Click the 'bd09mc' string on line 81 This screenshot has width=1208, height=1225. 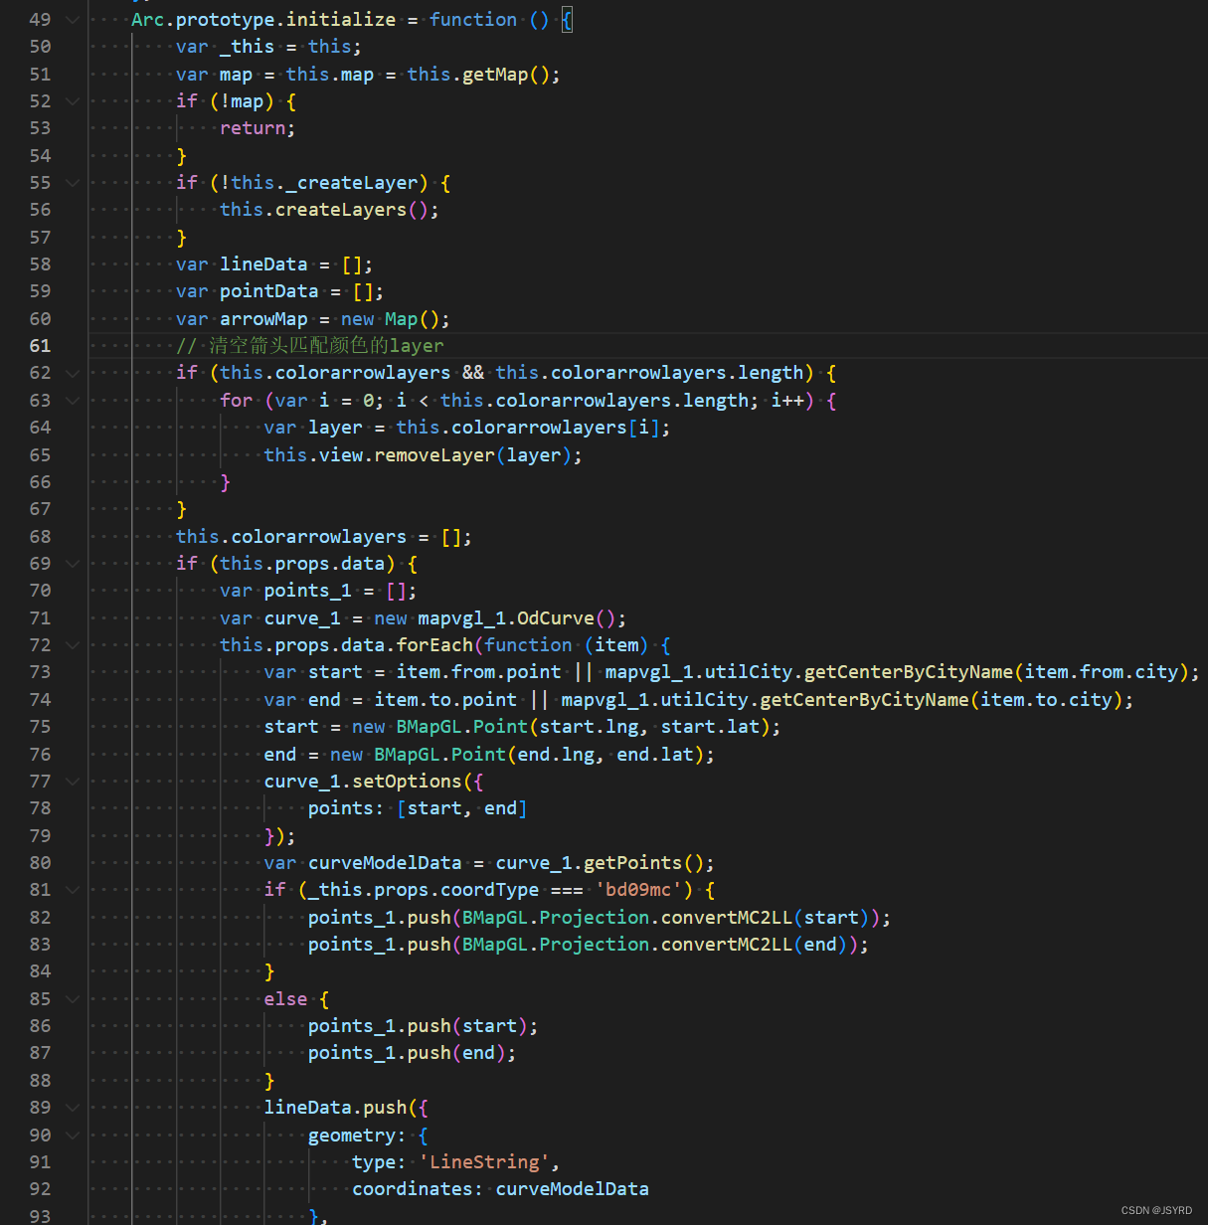(x=638, y=890)
